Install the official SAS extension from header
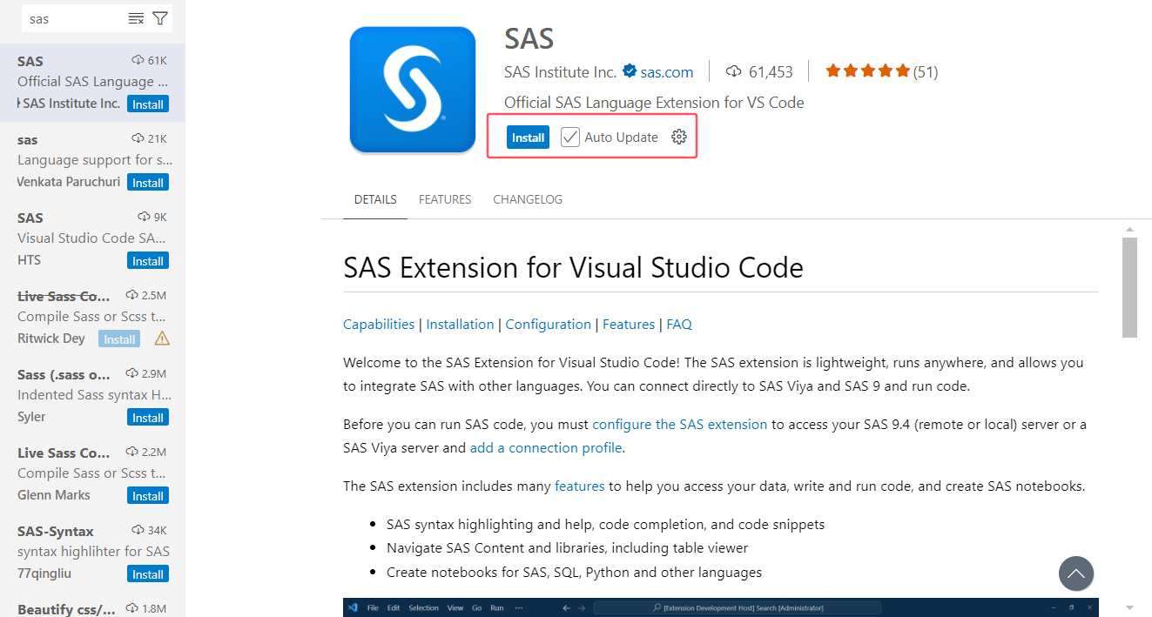Viewport: 1152px width, 617px height. [528, 137]
